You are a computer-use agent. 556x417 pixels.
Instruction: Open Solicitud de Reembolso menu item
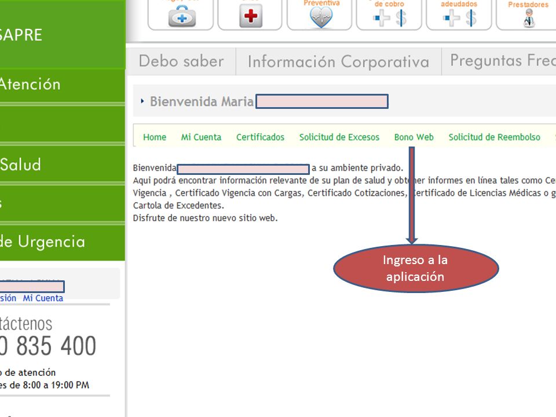tap(494, 137)
